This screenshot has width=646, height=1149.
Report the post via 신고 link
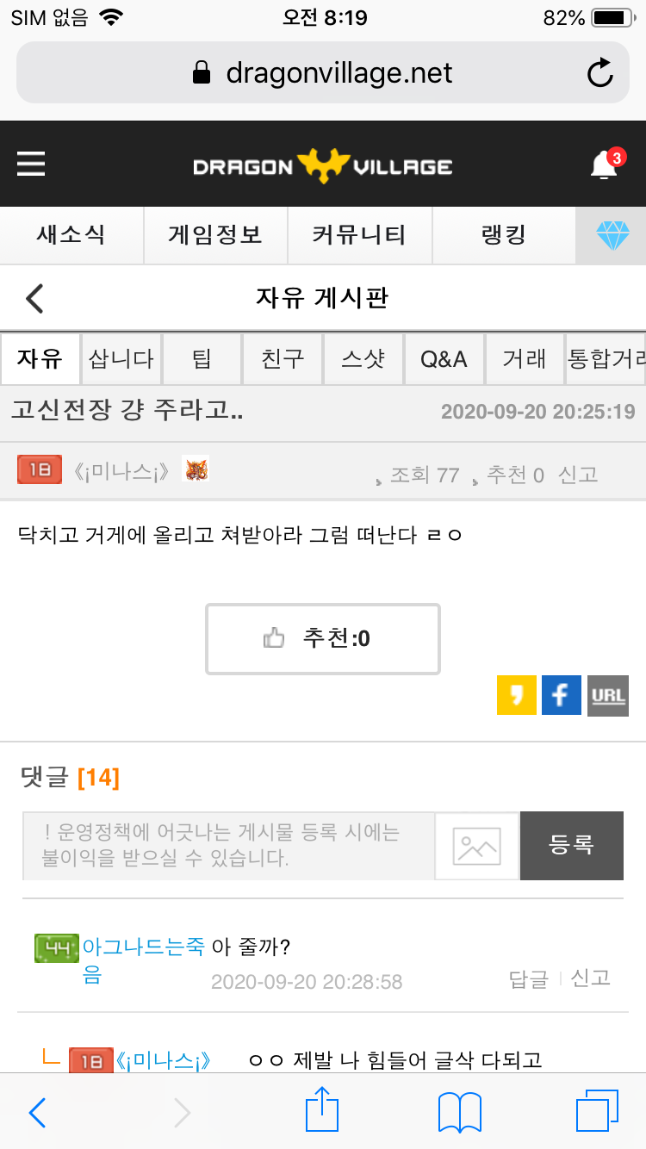(x=578, y=474)
